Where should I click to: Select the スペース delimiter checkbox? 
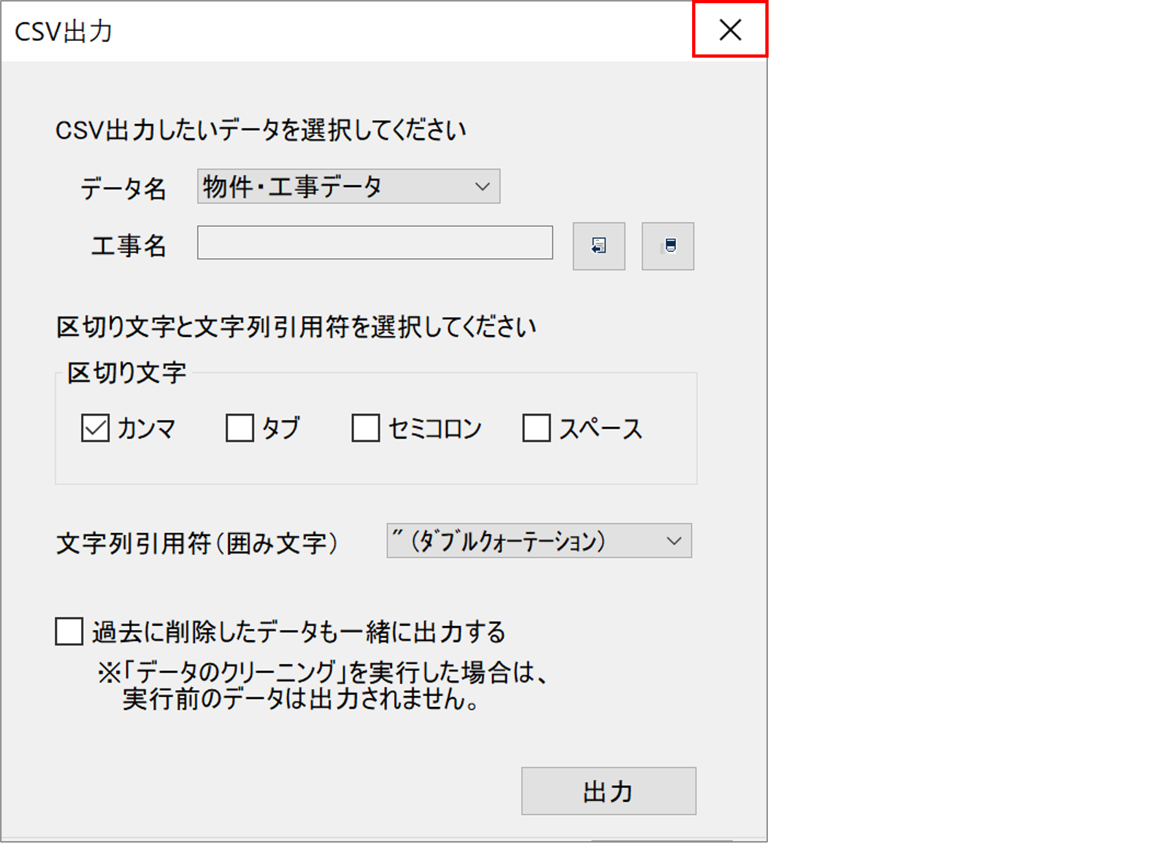click(x=535, y=427)
